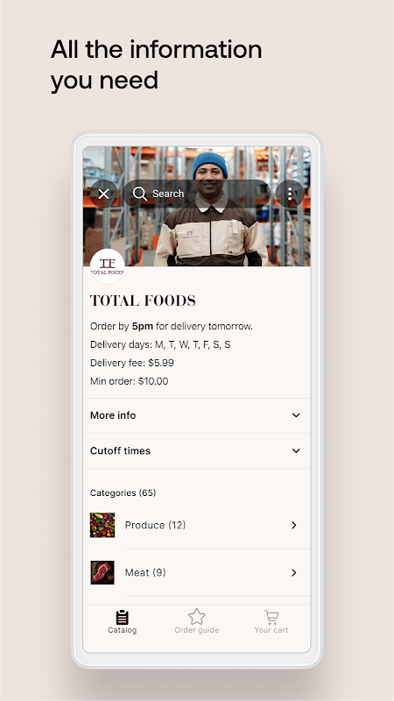Tap the Produce thumbnail image

[102, 525]
